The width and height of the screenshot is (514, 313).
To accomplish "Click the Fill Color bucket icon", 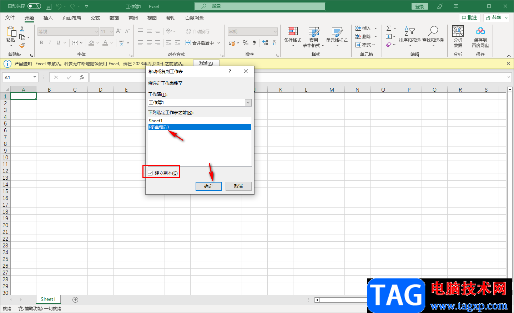I will [x=92, y=43].
